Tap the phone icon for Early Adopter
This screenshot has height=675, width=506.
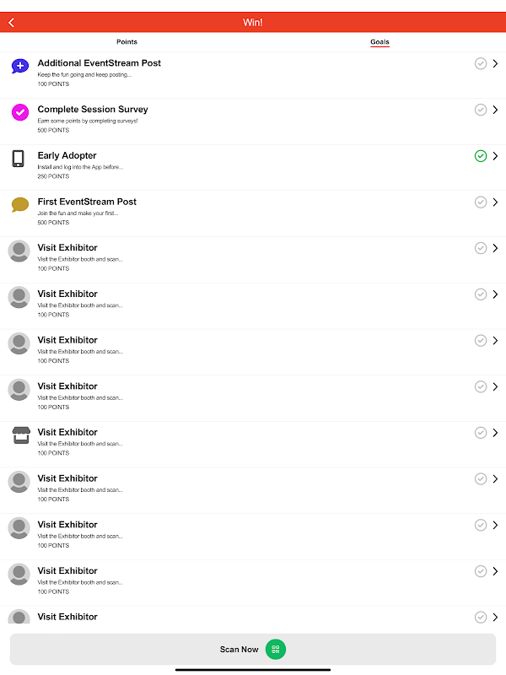[x=18, y=159]
